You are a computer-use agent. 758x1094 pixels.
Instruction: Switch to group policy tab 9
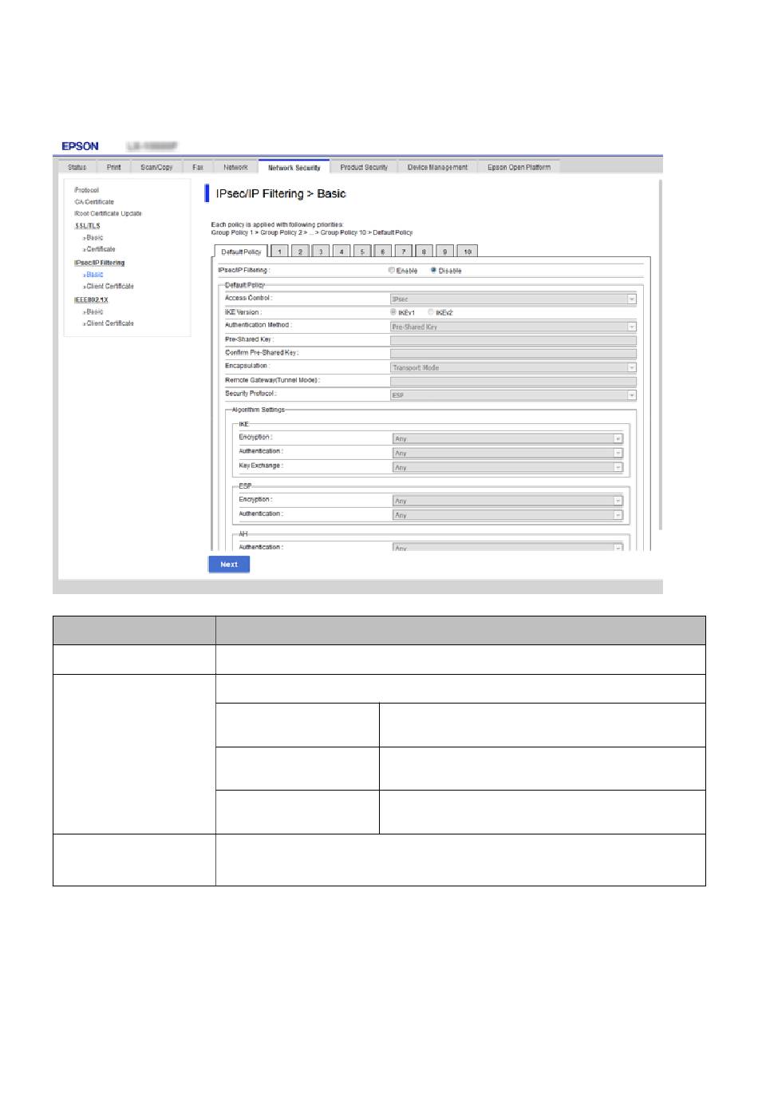445,252
